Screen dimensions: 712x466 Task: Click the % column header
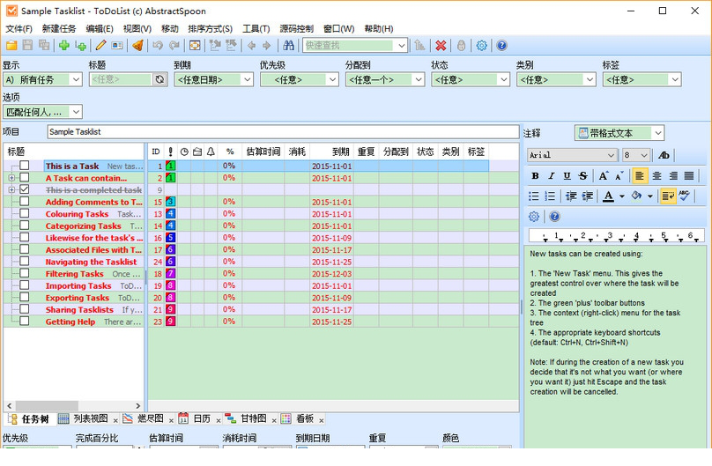[230, 152]
